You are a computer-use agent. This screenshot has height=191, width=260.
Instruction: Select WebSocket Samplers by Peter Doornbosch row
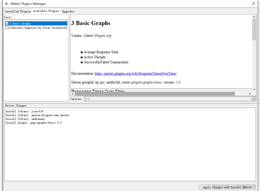(x=36, y=28)
